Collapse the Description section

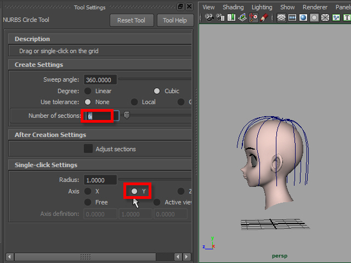(x=100, y=39)
